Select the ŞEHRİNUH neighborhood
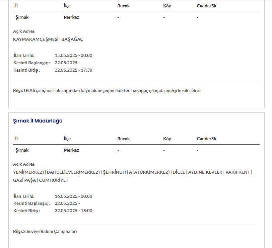 115,172
